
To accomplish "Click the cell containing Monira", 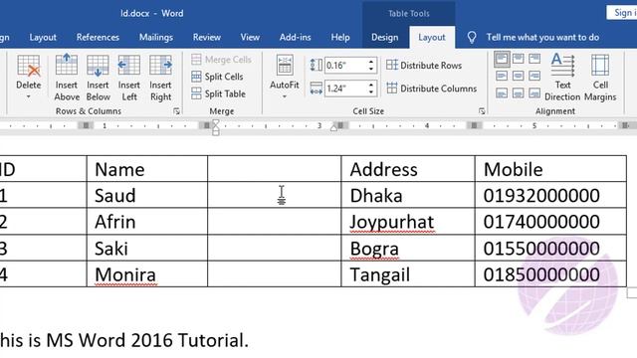I will 147,274.
